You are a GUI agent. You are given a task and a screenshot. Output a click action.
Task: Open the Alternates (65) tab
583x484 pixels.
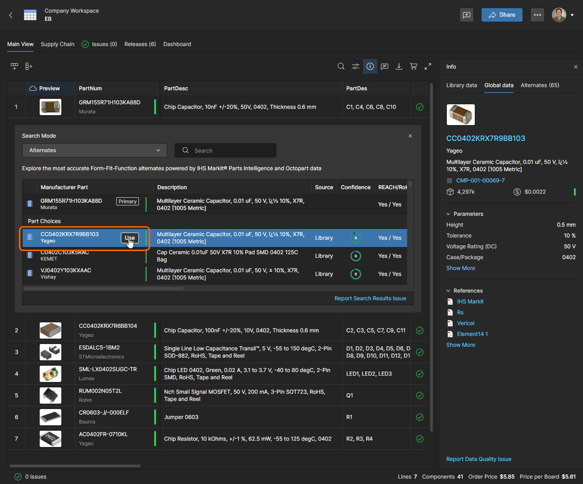[x=540, y=85]
